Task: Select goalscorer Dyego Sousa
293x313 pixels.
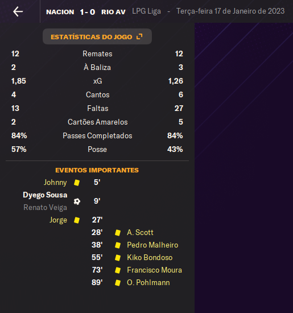Action: pos(45,195)
